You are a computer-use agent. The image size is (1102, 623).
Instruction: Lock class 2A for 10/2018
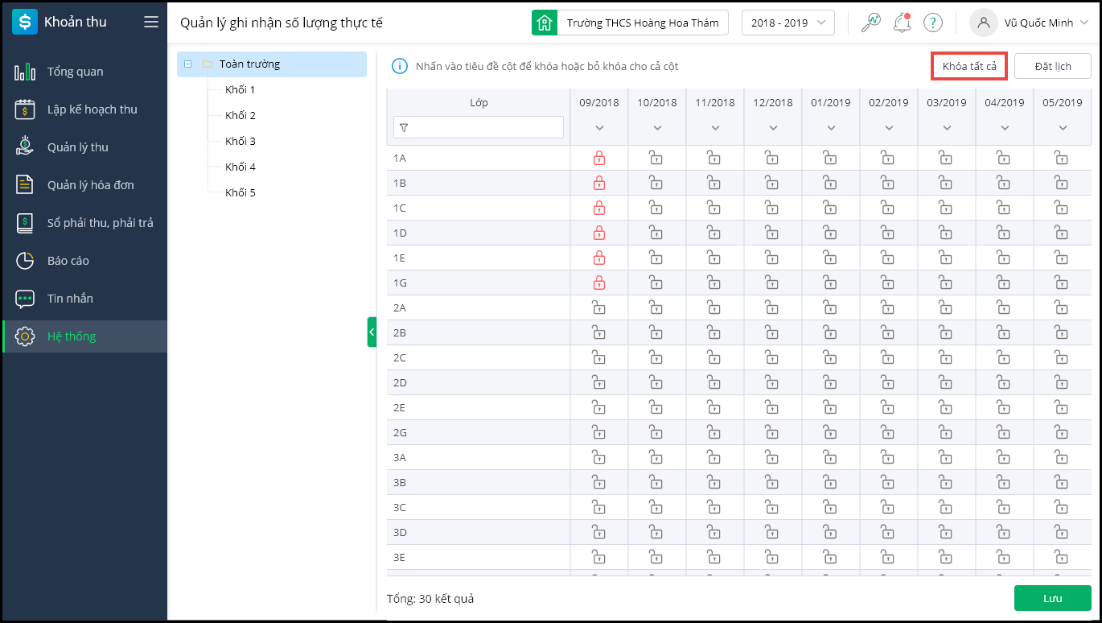656,308
